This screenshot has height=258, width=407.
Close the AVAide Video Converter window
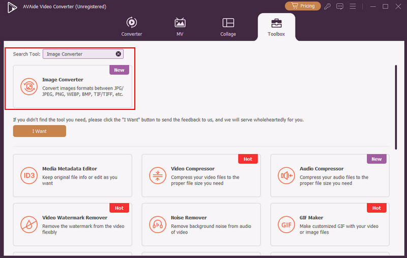(x=398, y=7)
